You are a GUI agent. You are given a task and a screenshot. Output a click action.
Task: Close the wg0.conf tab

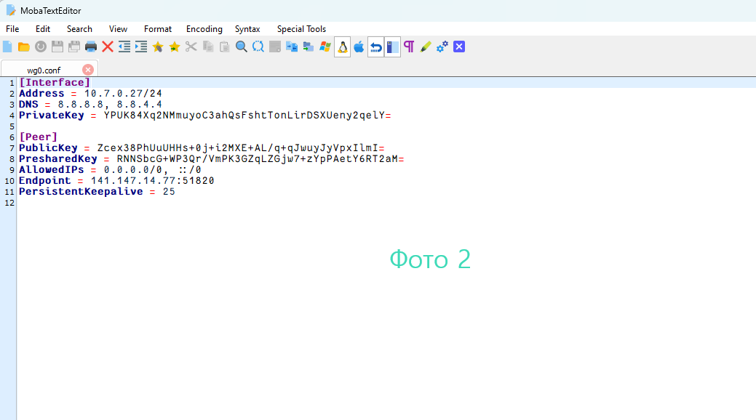coord(88,70)
